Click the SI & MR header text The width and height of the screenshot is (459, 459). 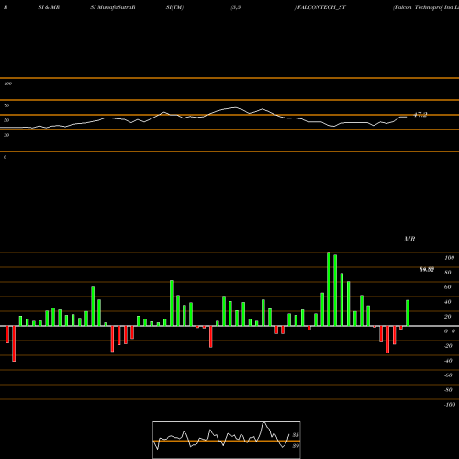pyautogui.click(x=49, y=7)
